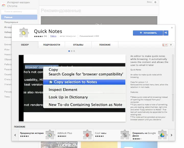Switch to the ОБЗОР tab

(25, 45)
